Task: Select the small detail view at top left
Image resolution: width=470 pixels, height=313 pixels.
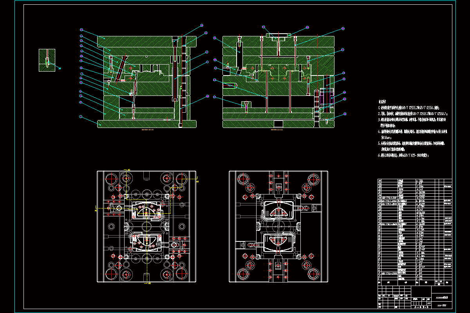Action: coord(47,60)
